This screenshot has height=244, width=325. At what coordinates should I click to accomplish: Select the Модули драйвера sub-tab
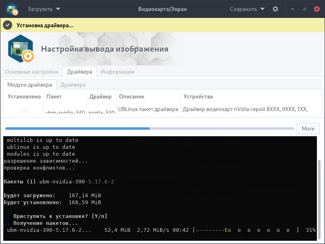click(30, 85)
